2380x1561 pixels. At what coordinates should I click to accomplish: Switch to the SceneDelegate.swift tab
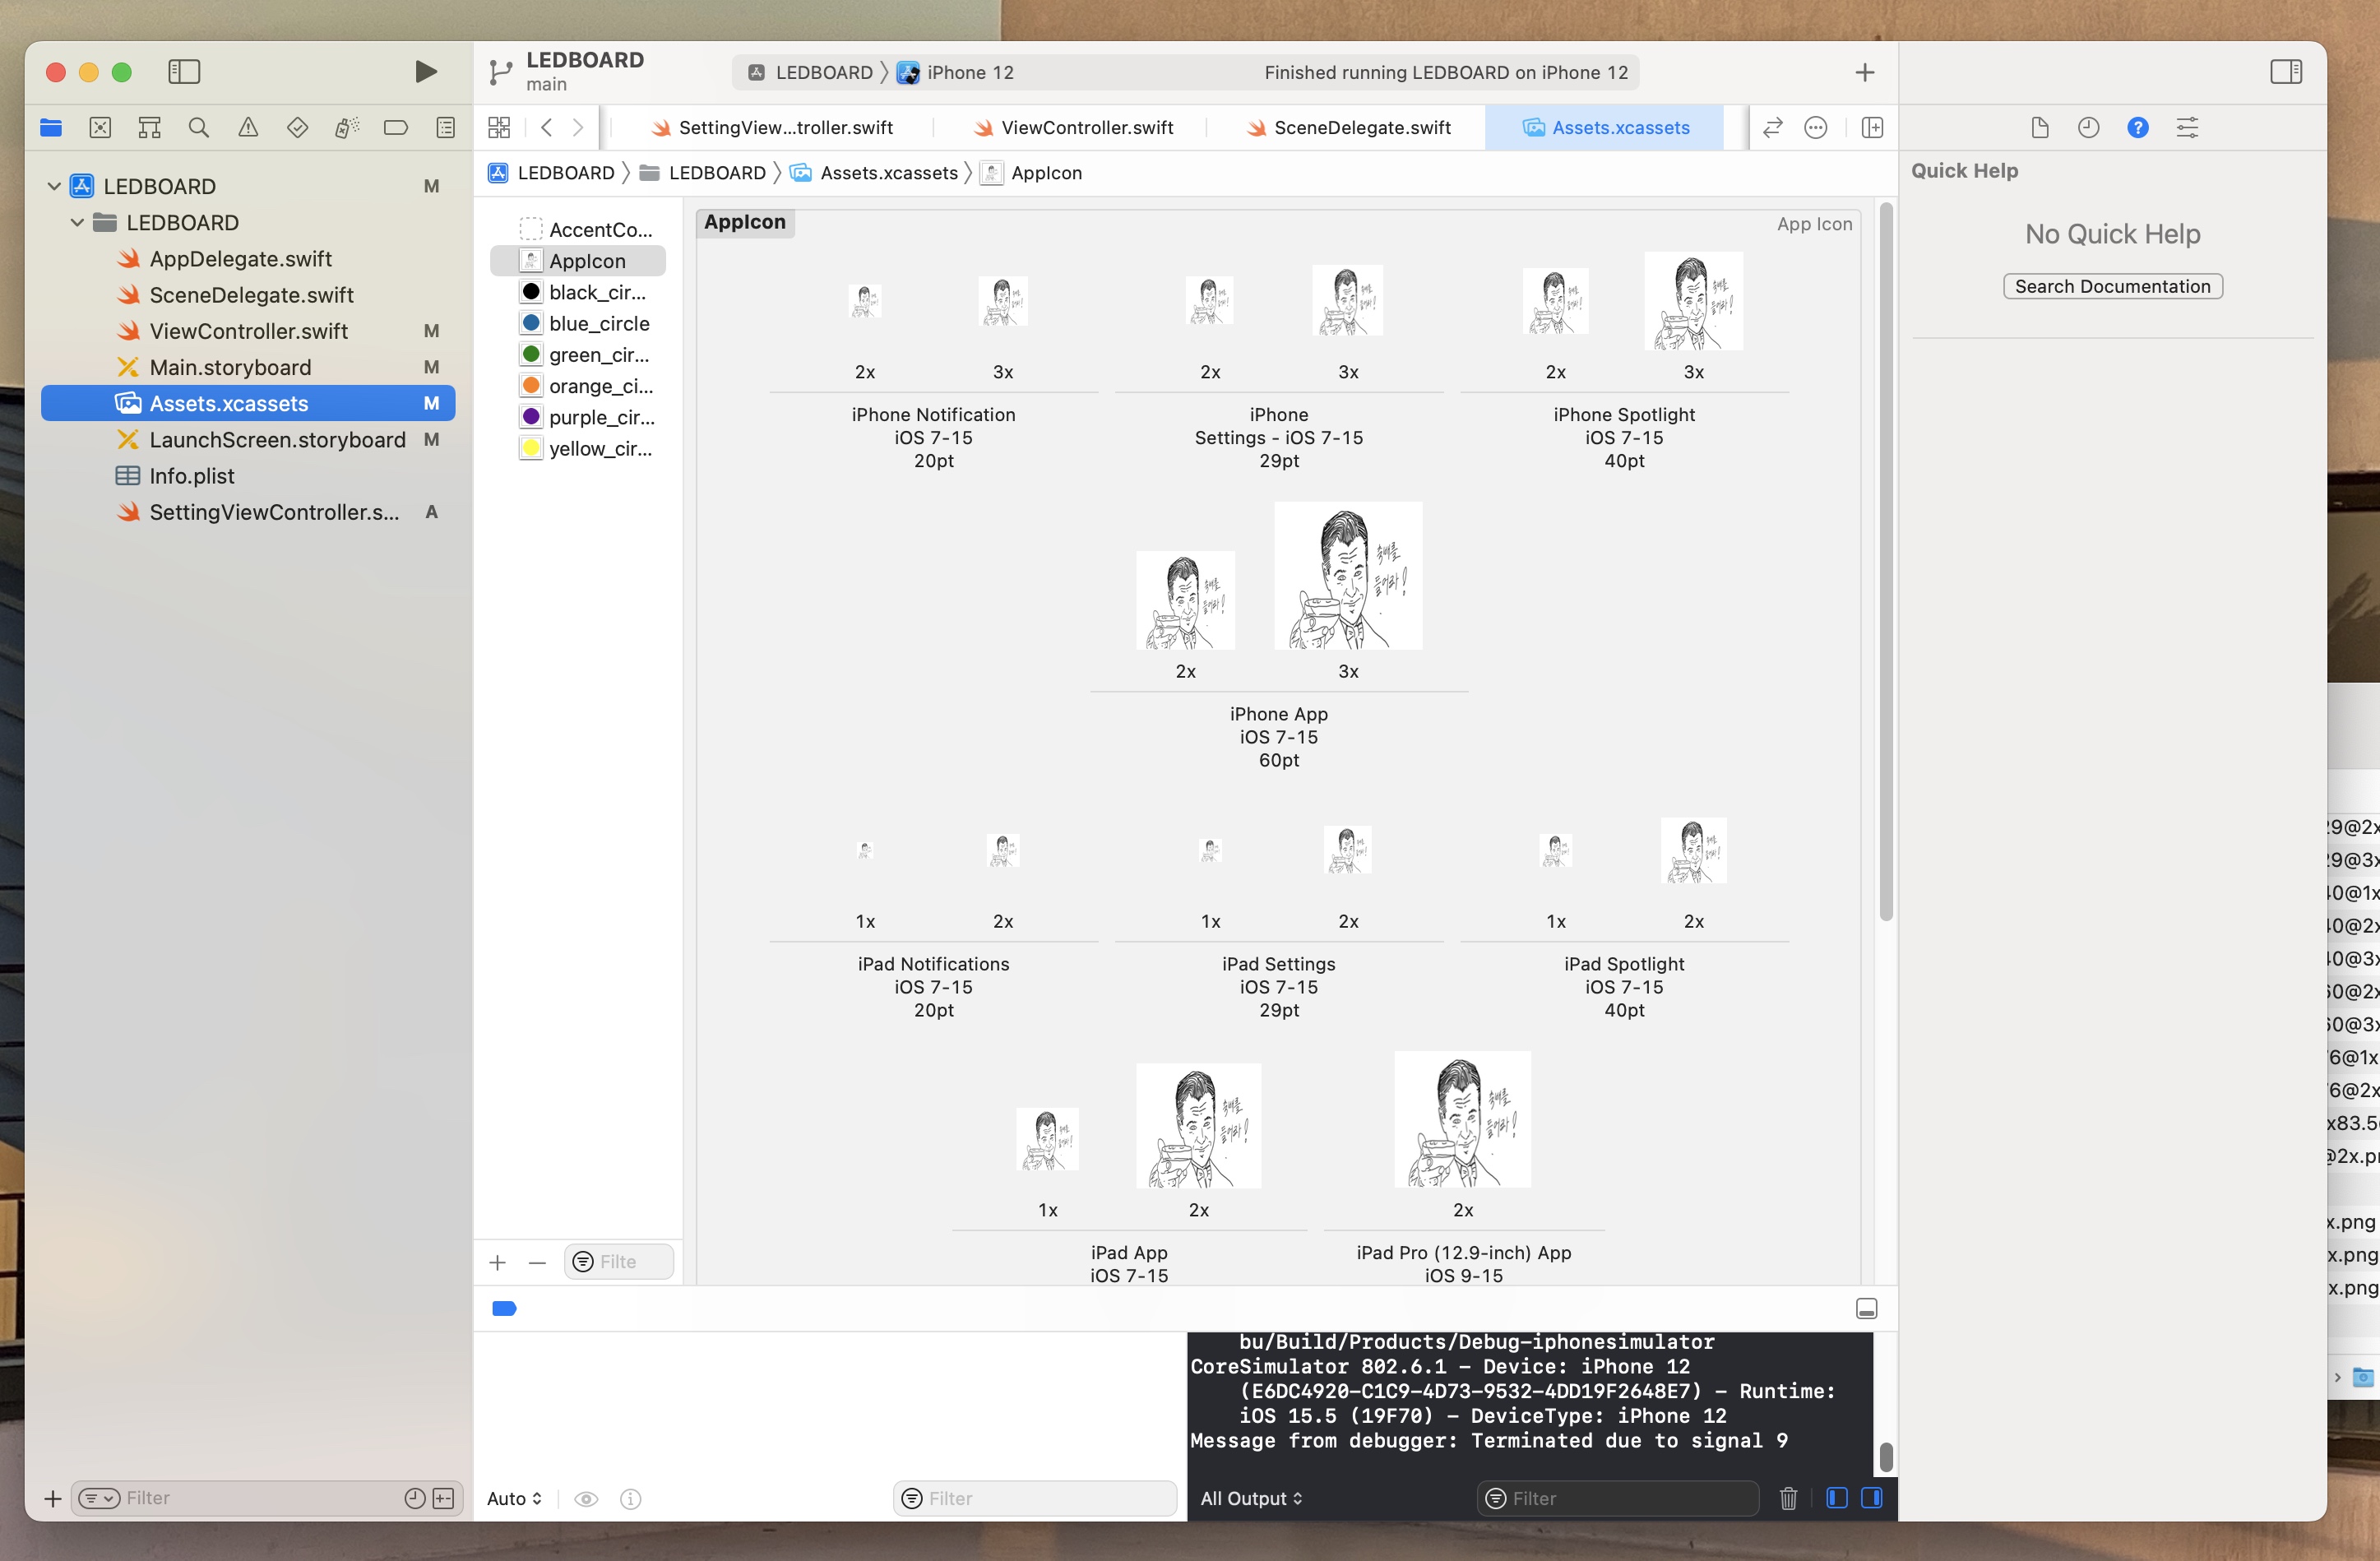point(1360,127)
